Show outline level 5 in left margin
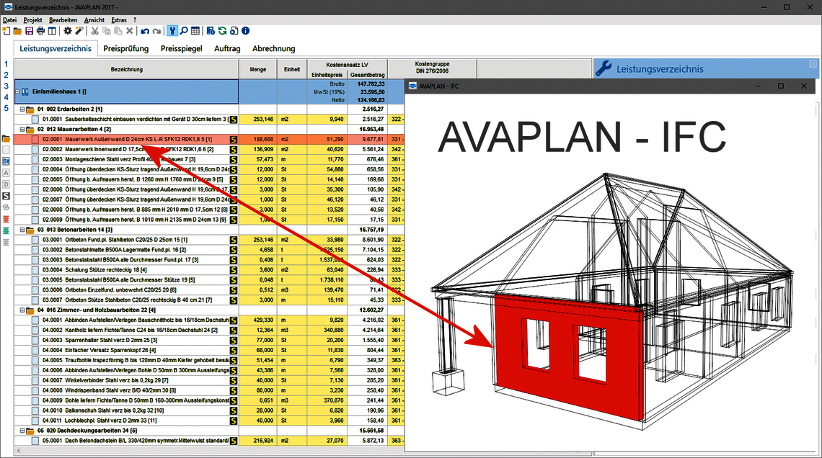Viewport: 822px width, 458px height. (6, 108)
